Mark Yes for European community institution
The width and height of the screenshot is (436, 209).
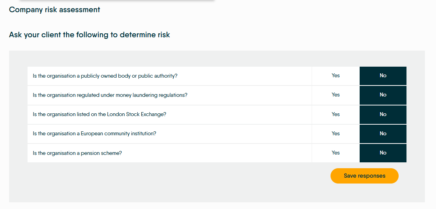[336, 134]
